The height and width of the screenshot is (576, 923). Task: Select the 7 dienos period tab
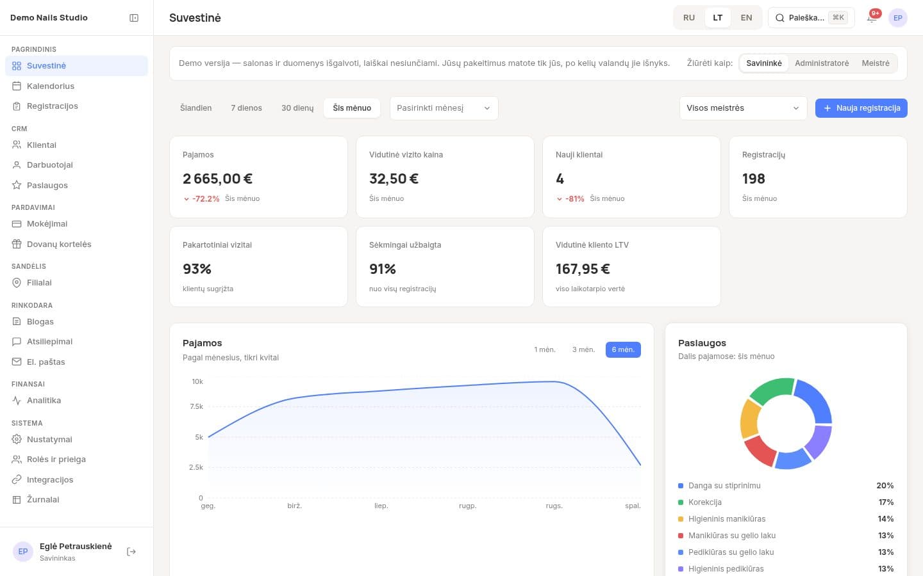coord(247,108)
